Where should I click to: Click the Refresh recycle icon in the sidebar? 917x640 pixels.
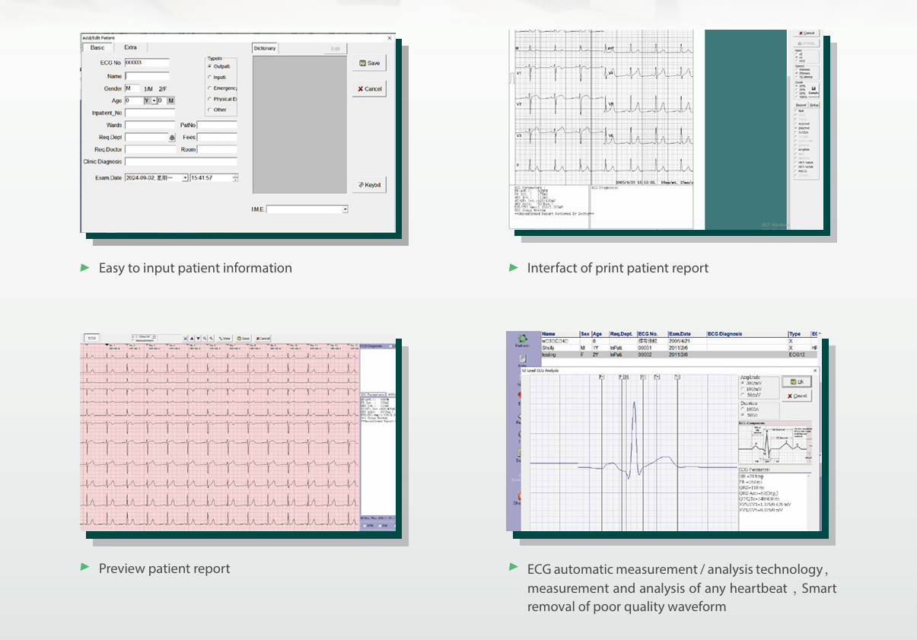(522, 339)
